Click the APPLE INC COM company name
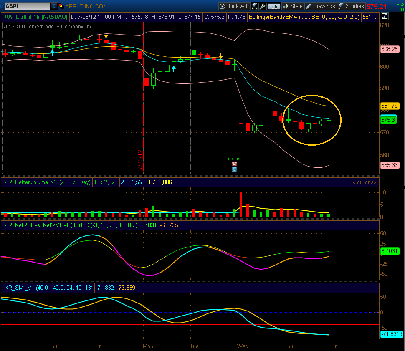 (x=86, y=6)
